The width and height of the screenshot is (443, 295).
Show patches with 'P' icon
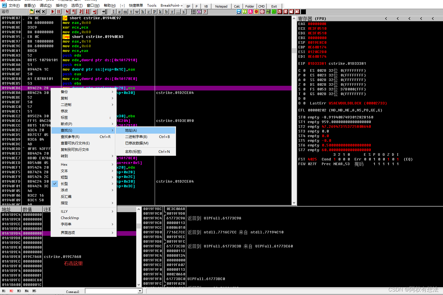click(x=154, y=12)
